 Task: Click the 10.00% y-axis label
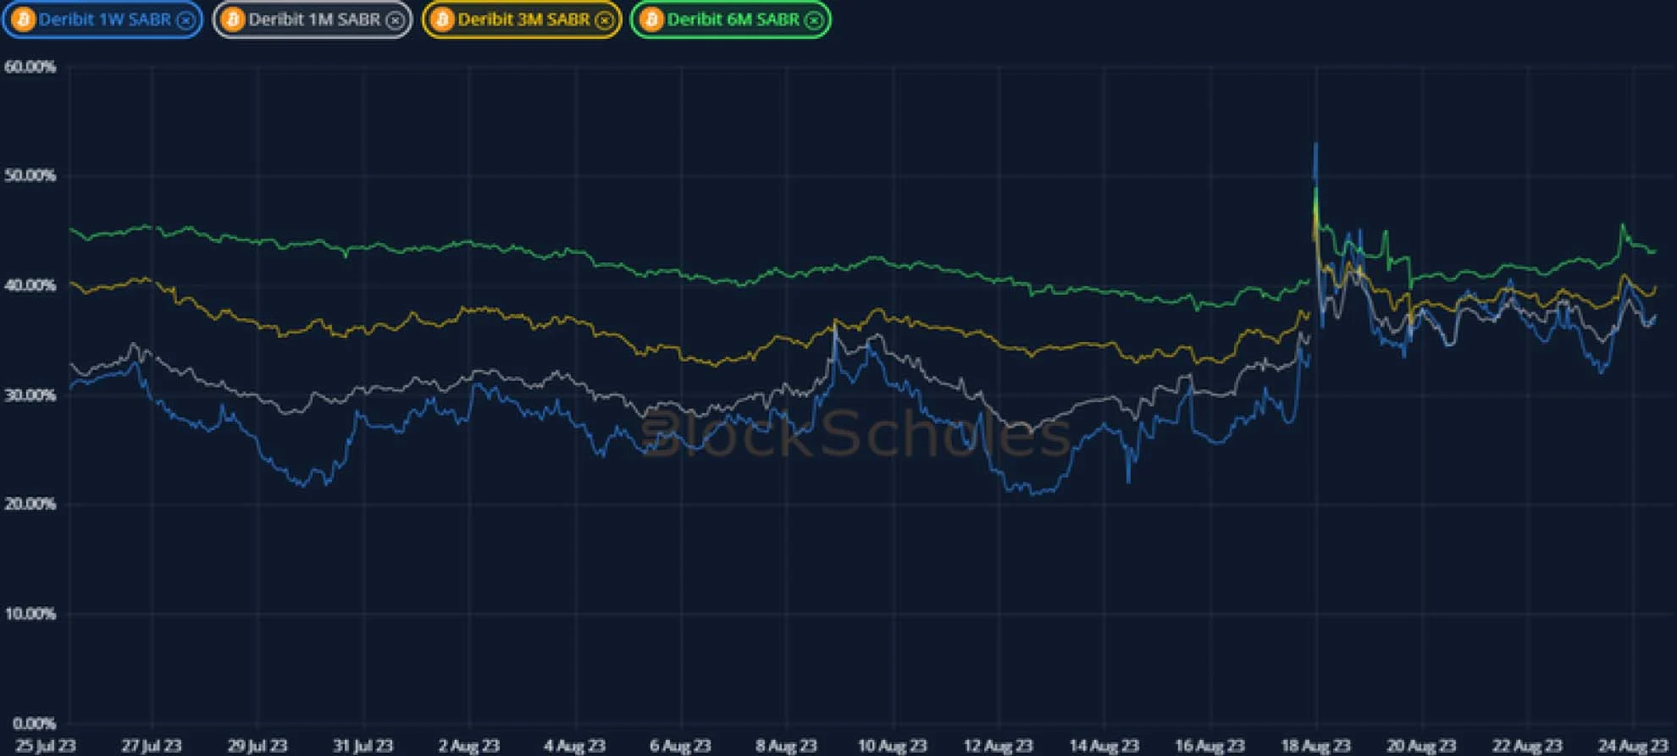tap(30, 614)
